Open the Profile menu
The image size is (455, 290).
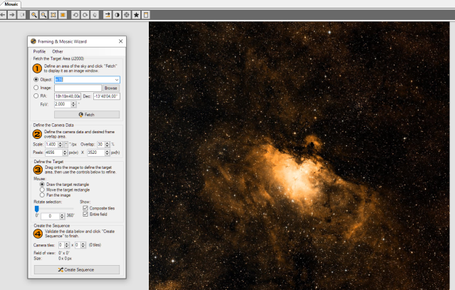tap(38, 51)
